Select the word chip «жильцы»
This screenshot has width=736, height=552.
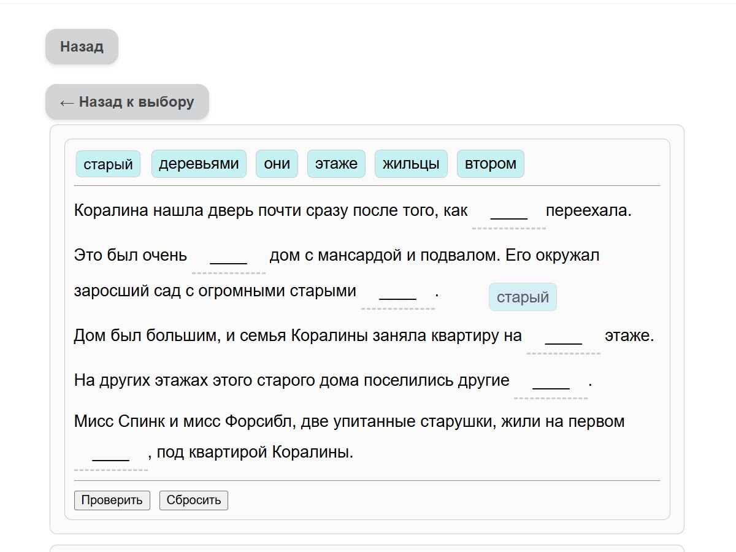(x=411, y=163)
